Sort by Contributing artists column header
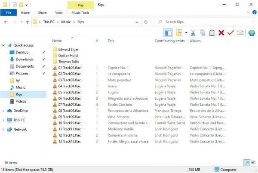The image size is (258, 173). (x=170, y=41)
